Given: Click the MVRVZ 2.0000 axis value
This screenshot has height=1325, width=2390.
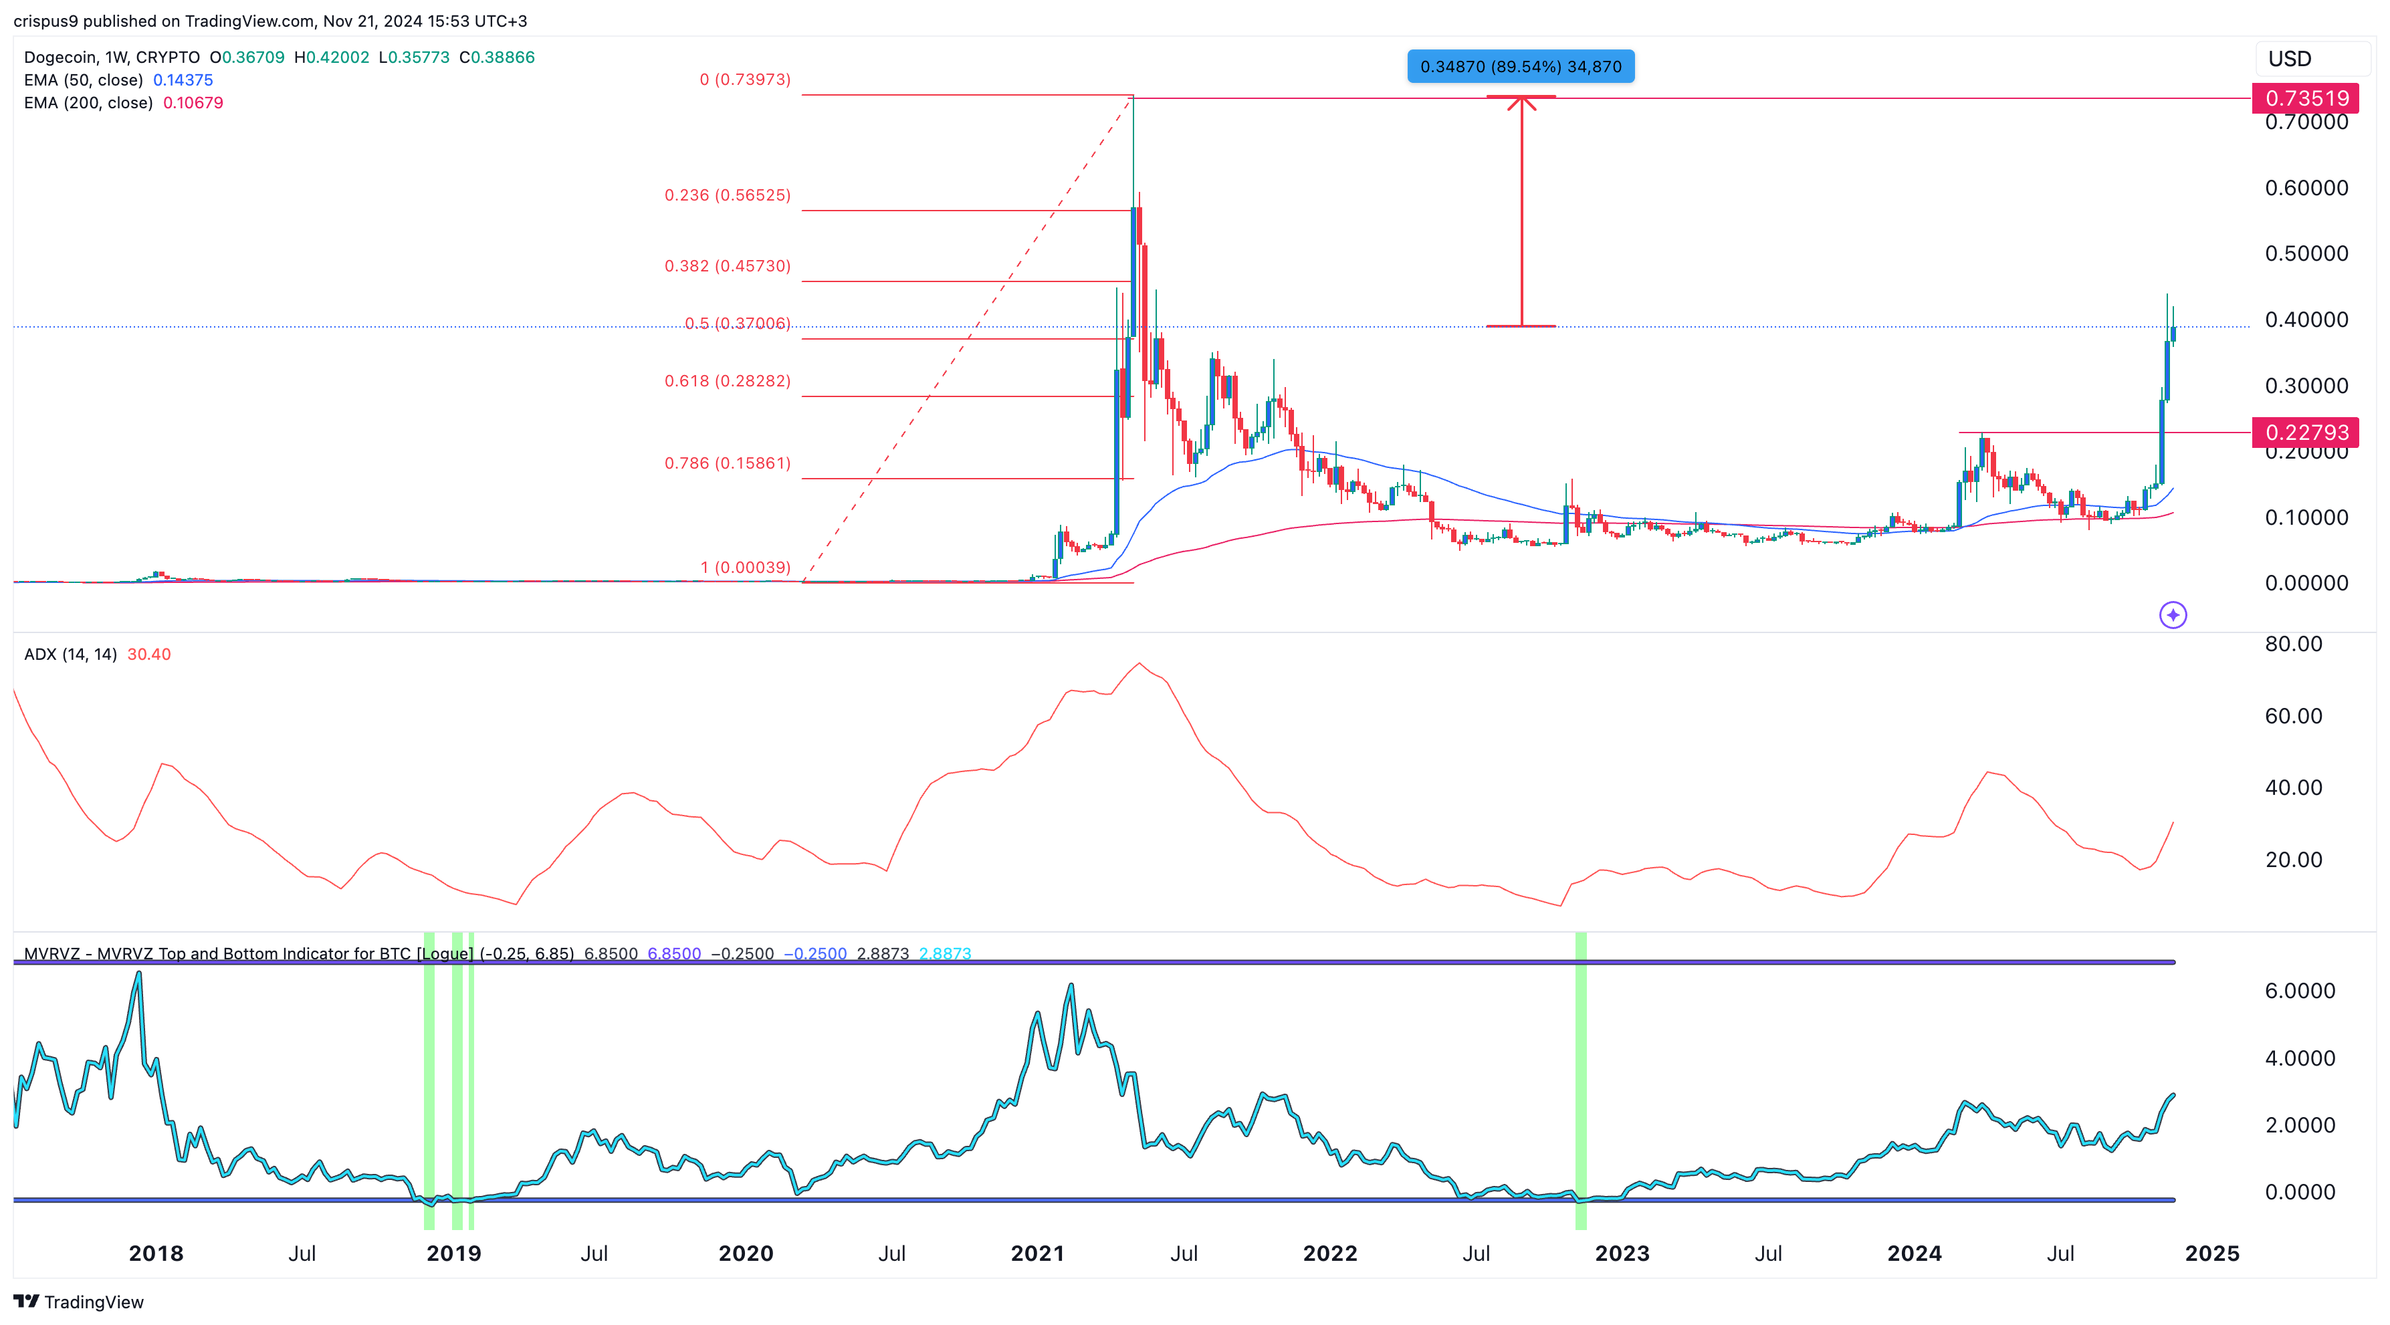Looking at the screenshot, I should click(x=2300, y=1126).
